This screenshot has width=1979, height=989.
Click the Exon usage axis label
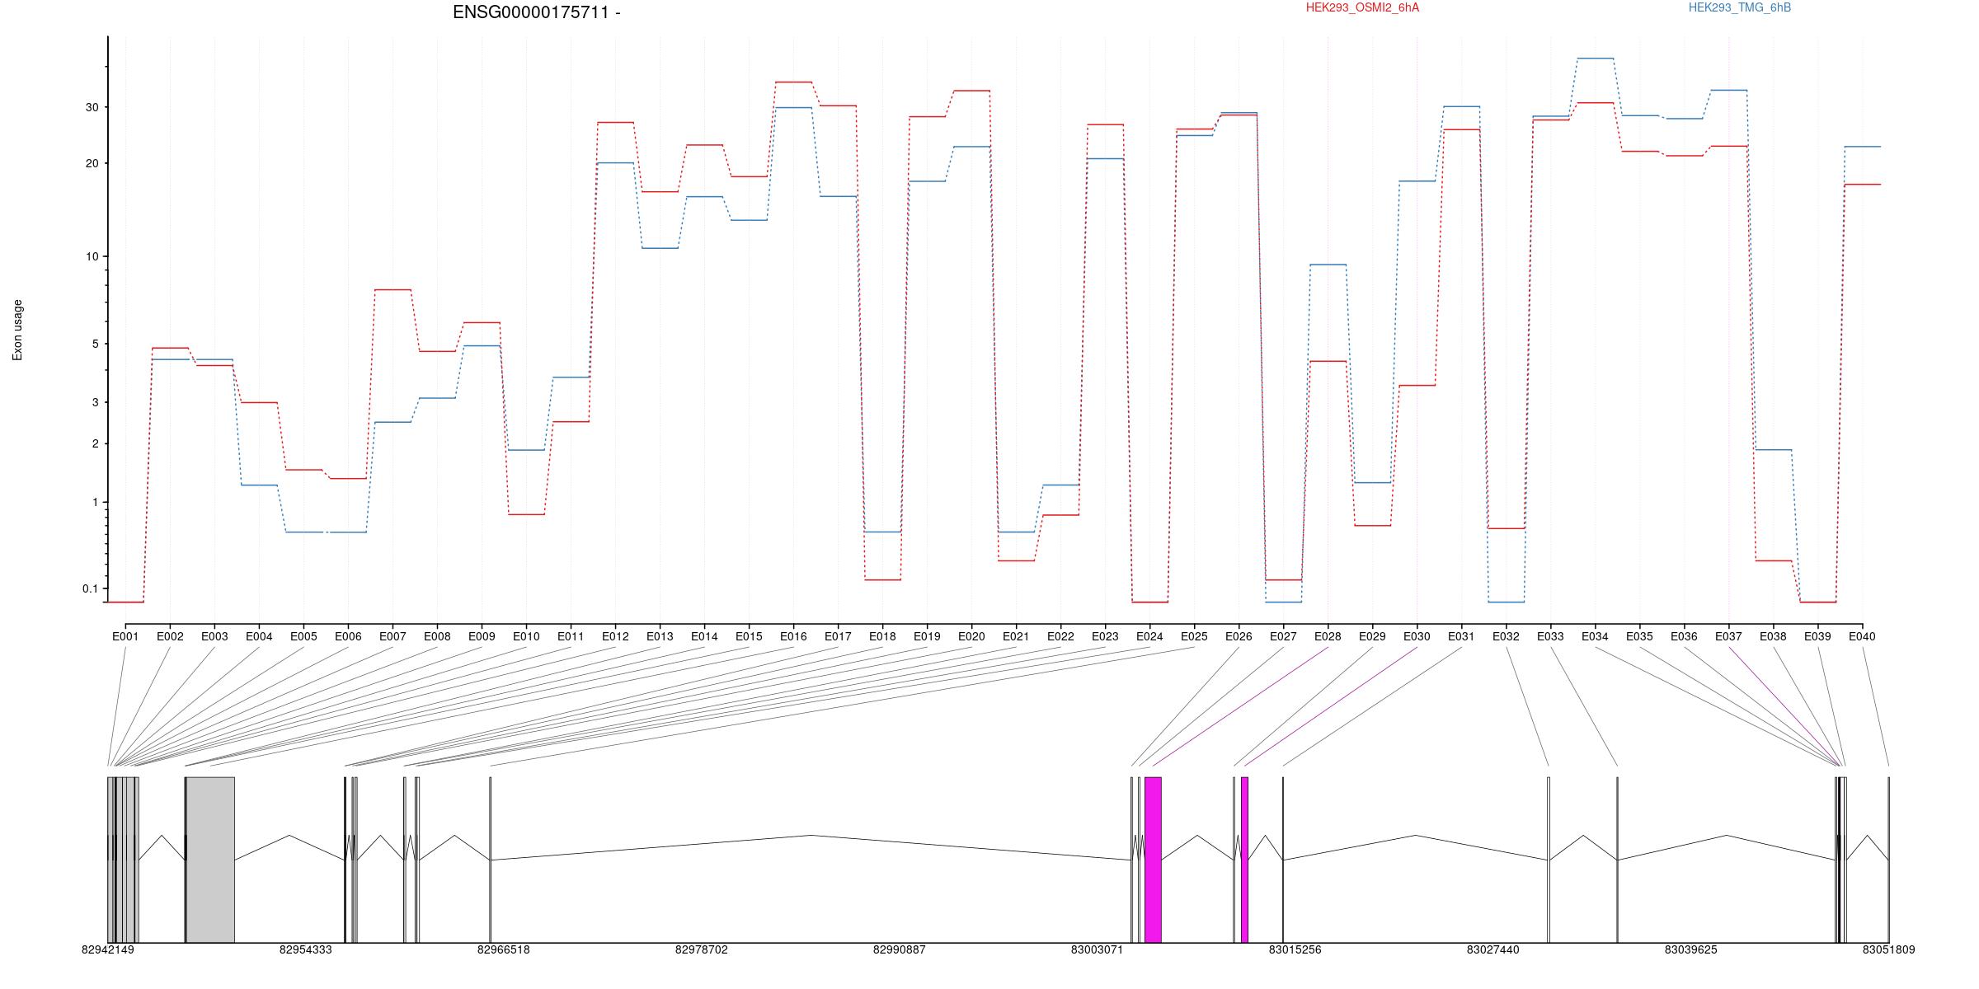(17, 330)
